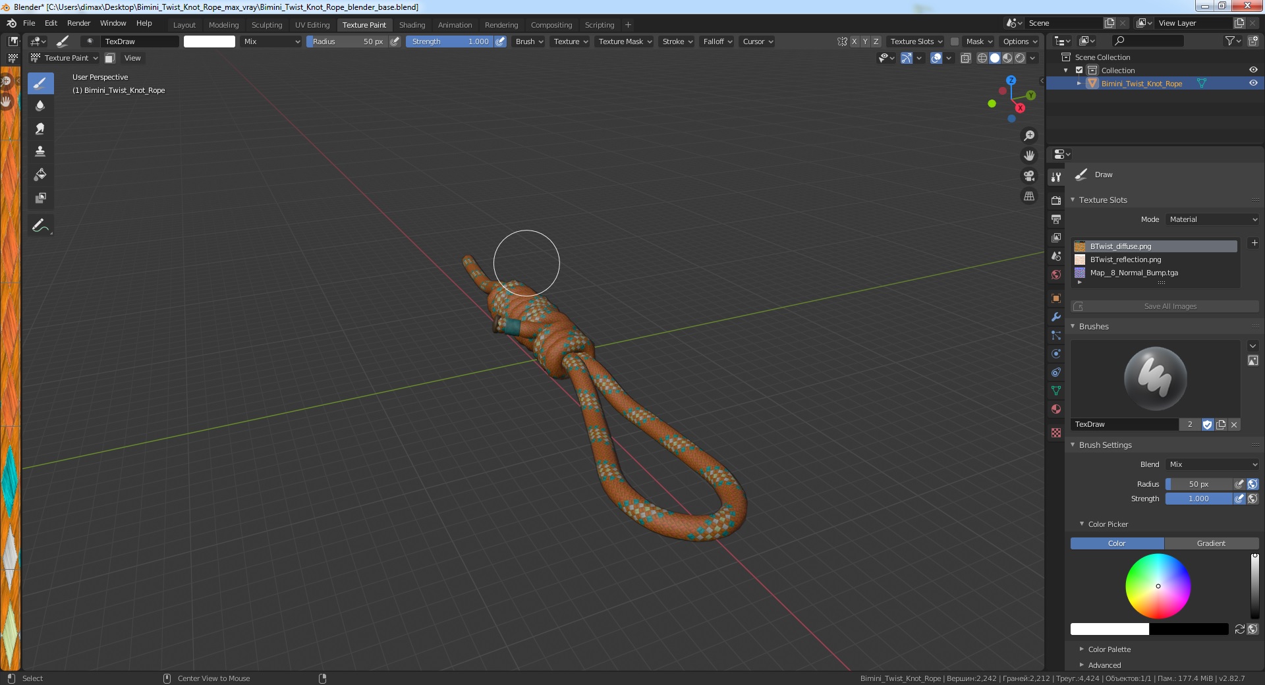Select the Fill bucket tool
This screenshot has width=1265, height=685.
[x=40, y=175]
